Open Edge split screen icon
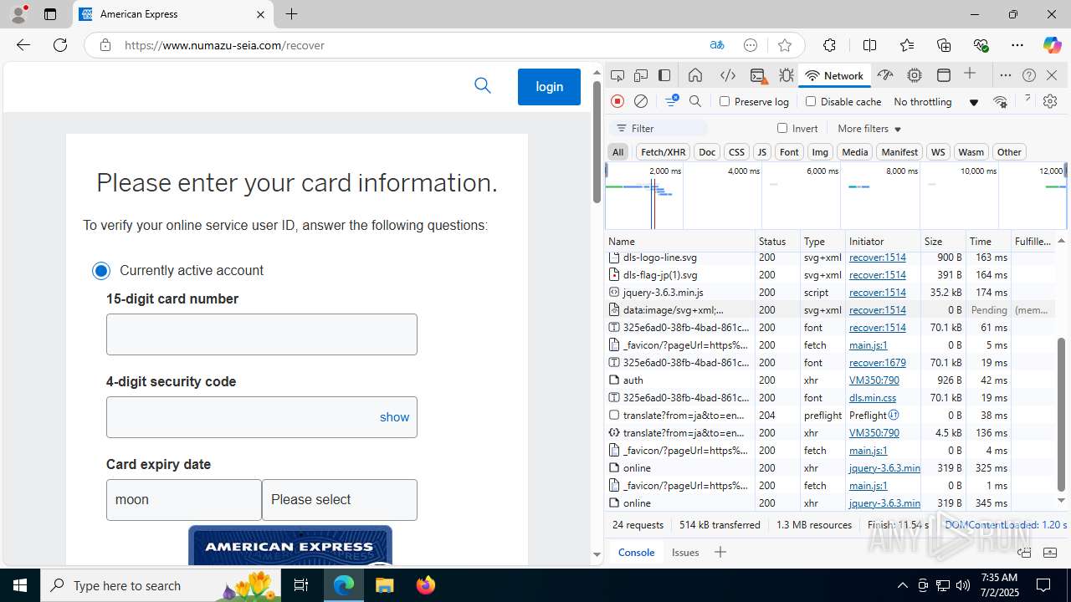 pos(869,45)
